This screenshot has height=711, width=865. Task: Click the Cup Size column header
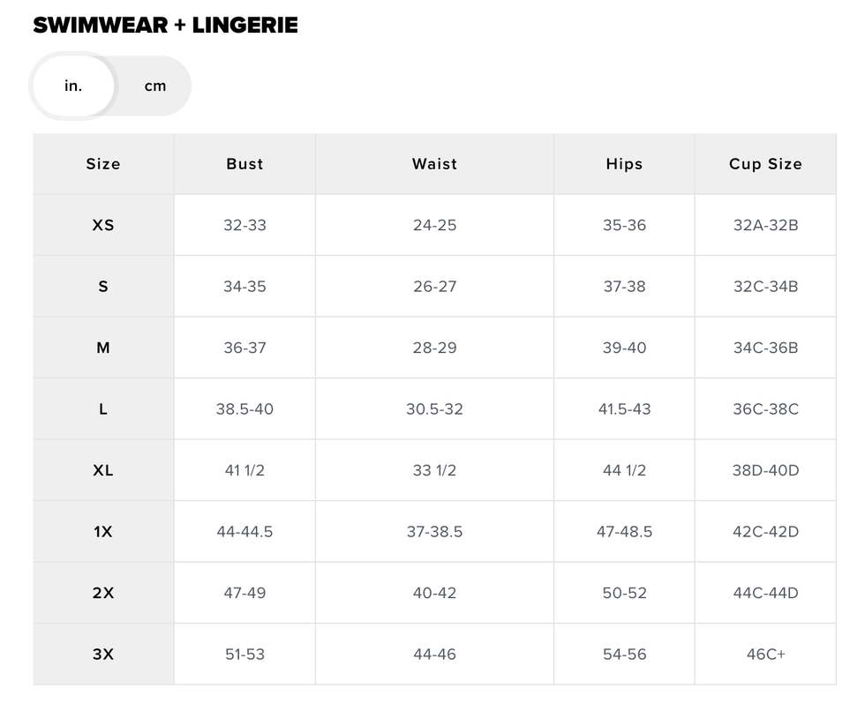[765, 164]
